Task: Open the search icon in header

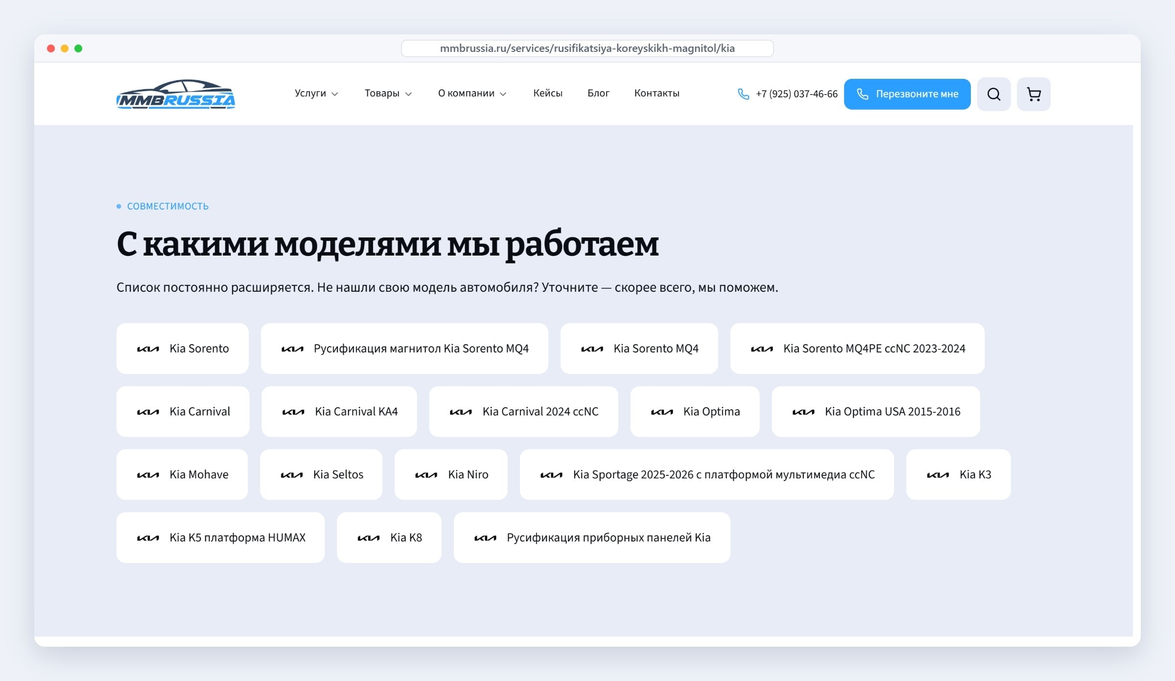Action: click(x=994, y=94)
